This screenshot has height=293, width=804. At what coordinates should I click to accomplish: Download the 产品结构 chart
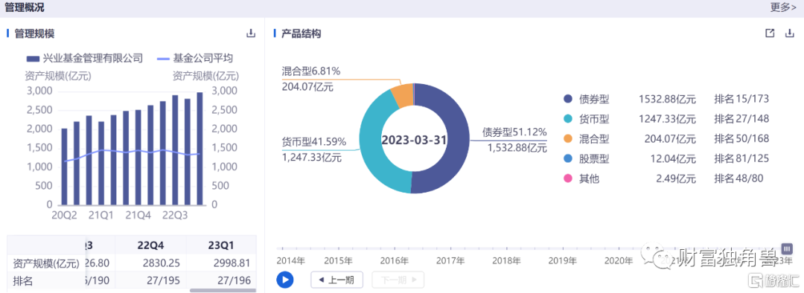pos(789,33)
